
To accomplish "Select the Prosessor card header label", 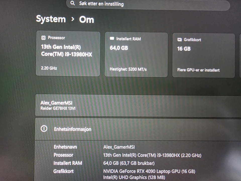I will coord(56,38).
